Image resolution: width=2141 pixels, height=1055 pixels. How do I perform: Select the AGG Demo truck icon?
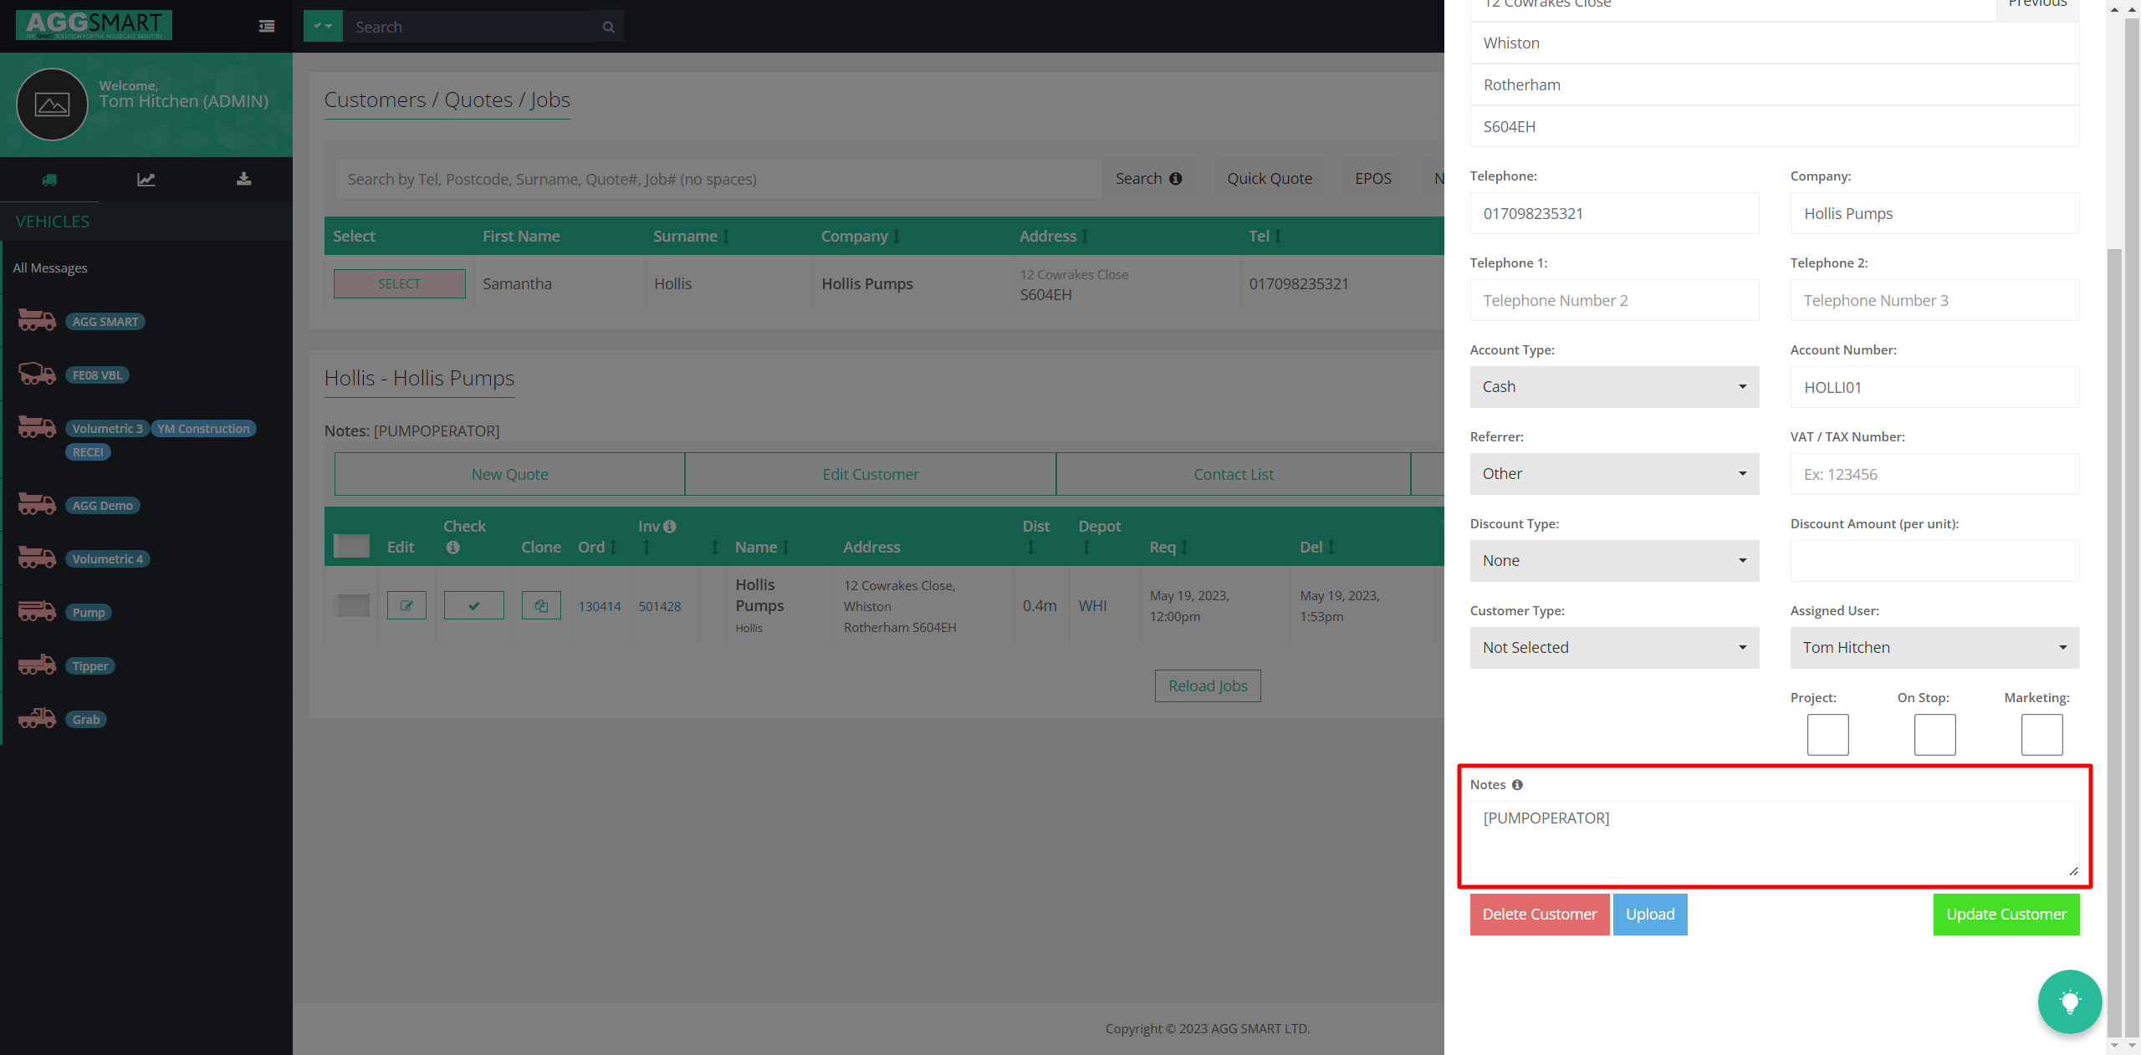pos(37,505)
